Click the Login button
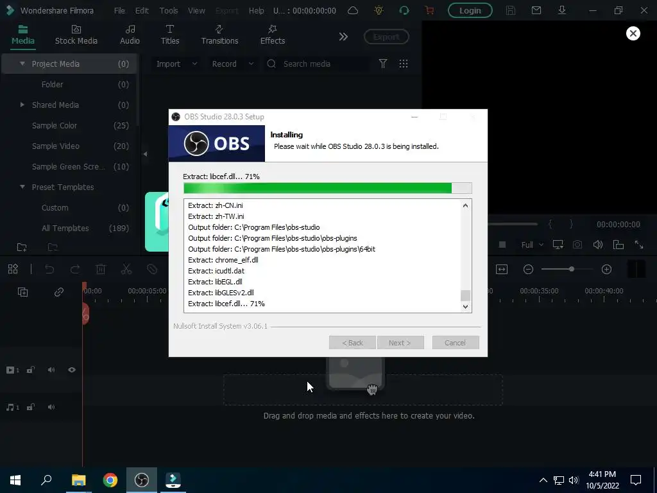Screen dimensions: 657x493 (470, 10)
